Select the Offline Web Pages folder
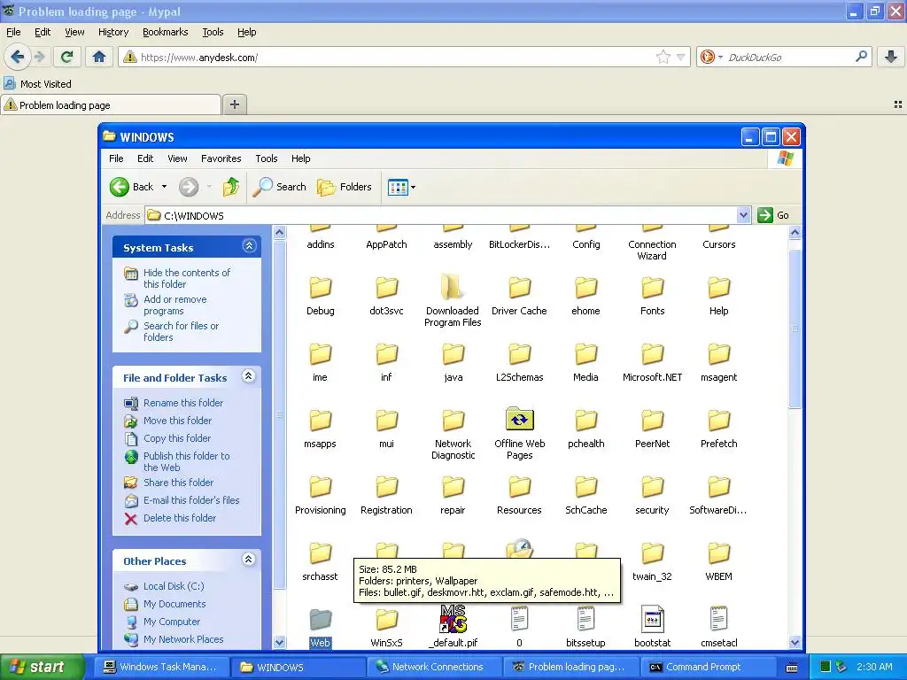This screenshot has width=907, height=680. tap(519, 433)
